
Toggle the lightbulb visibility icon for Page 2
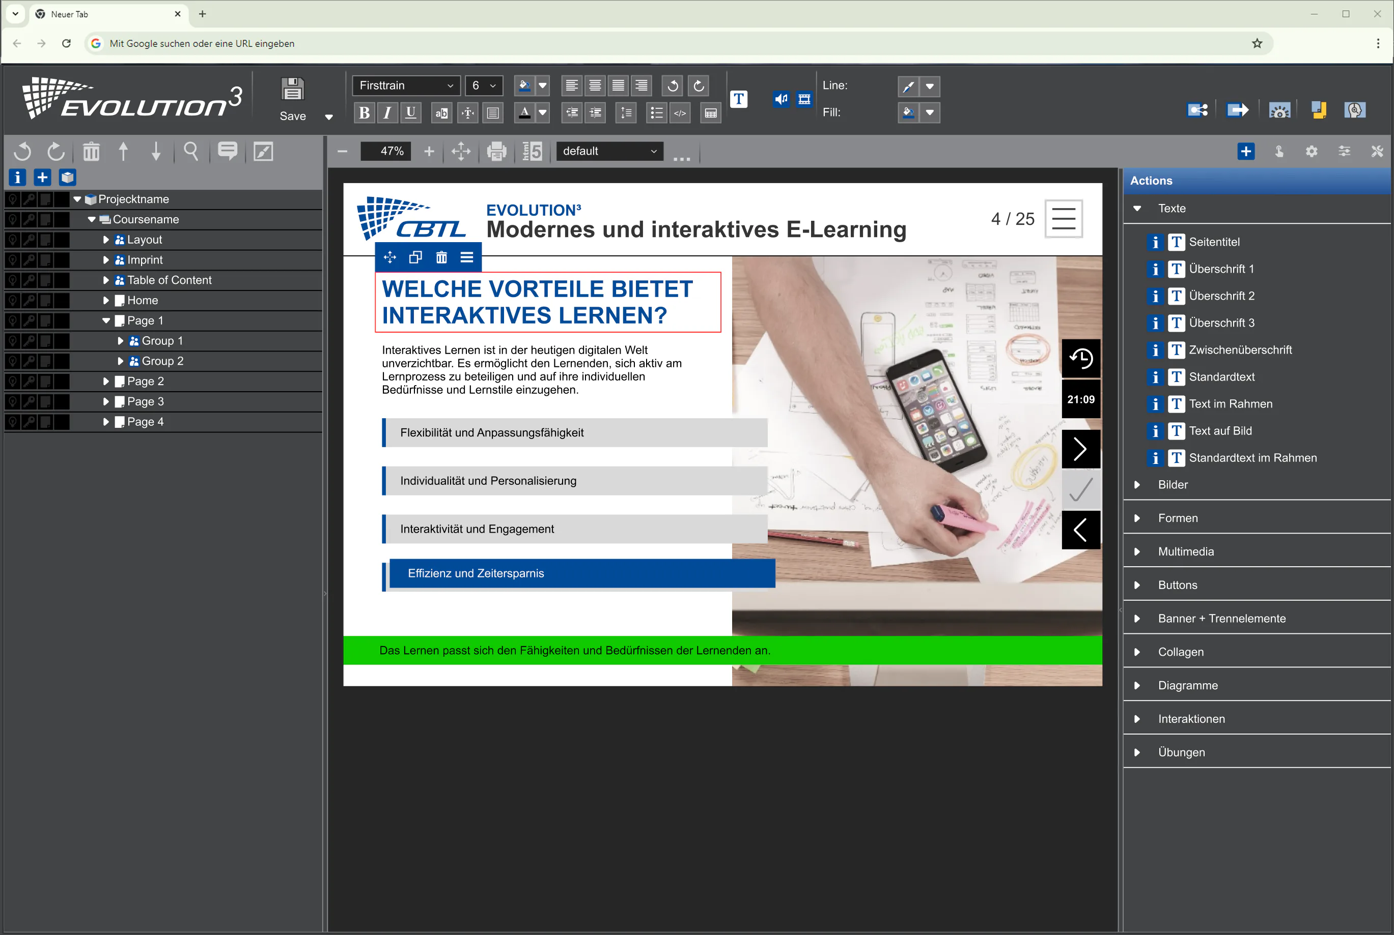(x=13, y=382)
